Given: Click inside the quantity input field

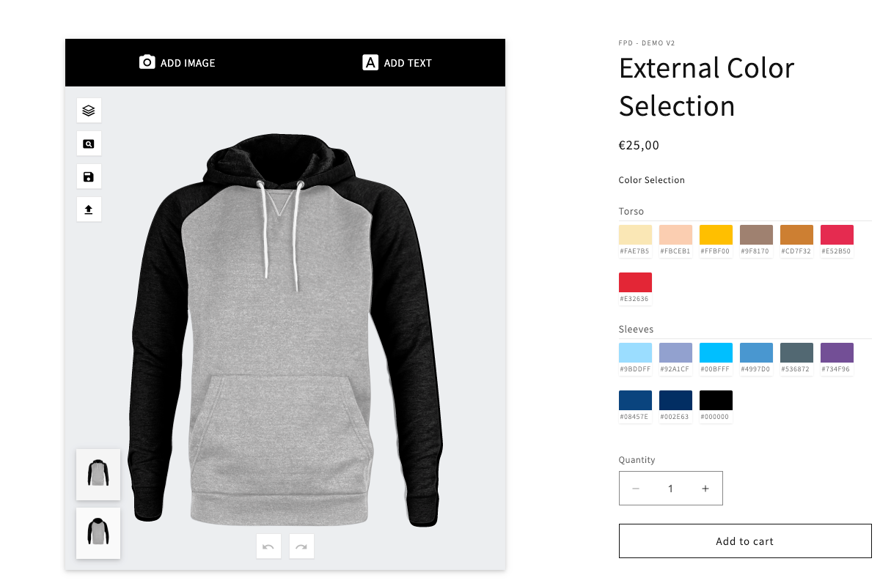Looking at the screenshot, I should tap(670, 488).
